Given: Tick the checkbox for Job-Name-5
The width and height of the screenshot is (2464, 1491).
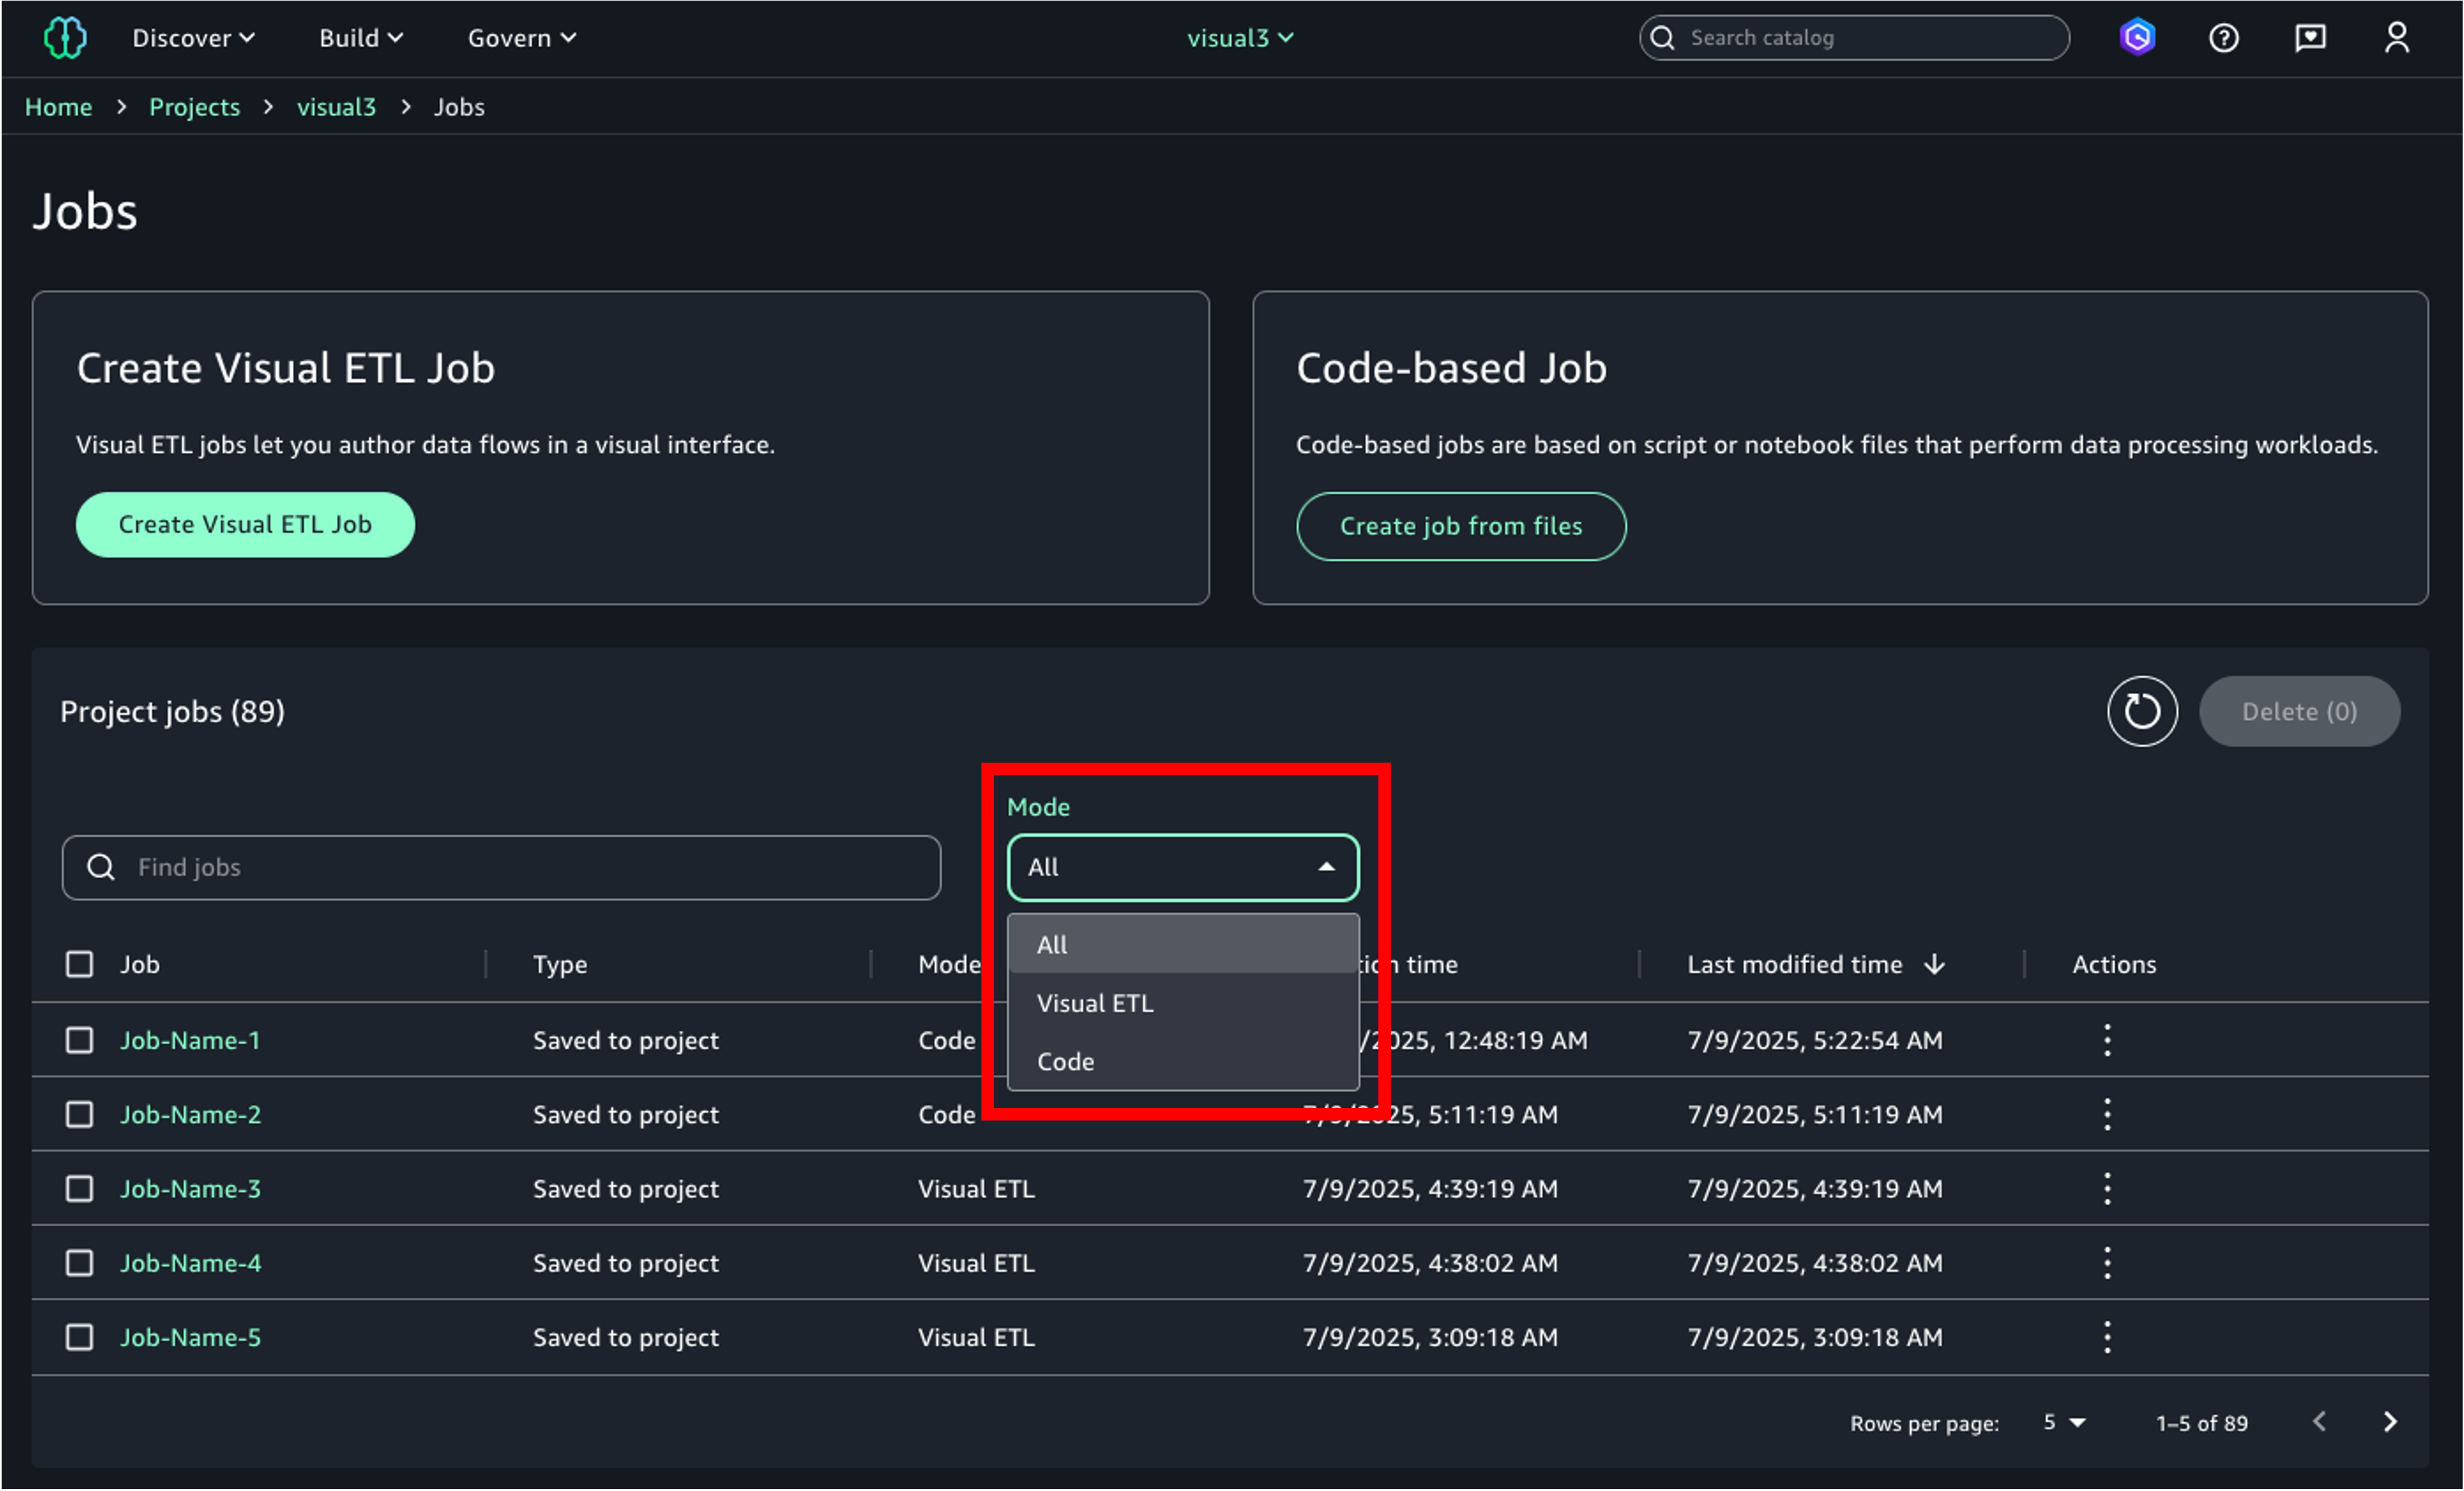Looking at the screenshot, I should pyautogui.click(x=79, y=1337).
